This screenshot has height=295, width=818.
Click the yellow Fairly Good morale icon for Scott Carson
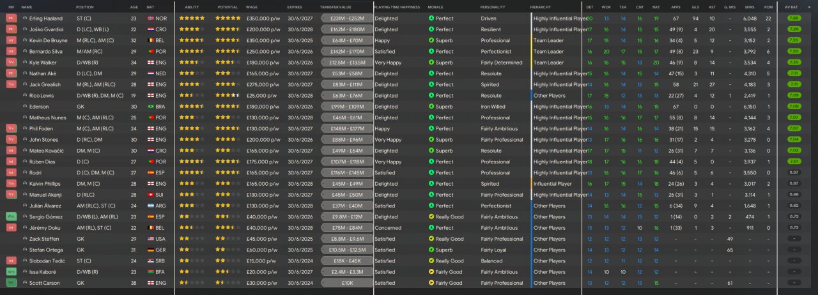click(x=431, y=283)
